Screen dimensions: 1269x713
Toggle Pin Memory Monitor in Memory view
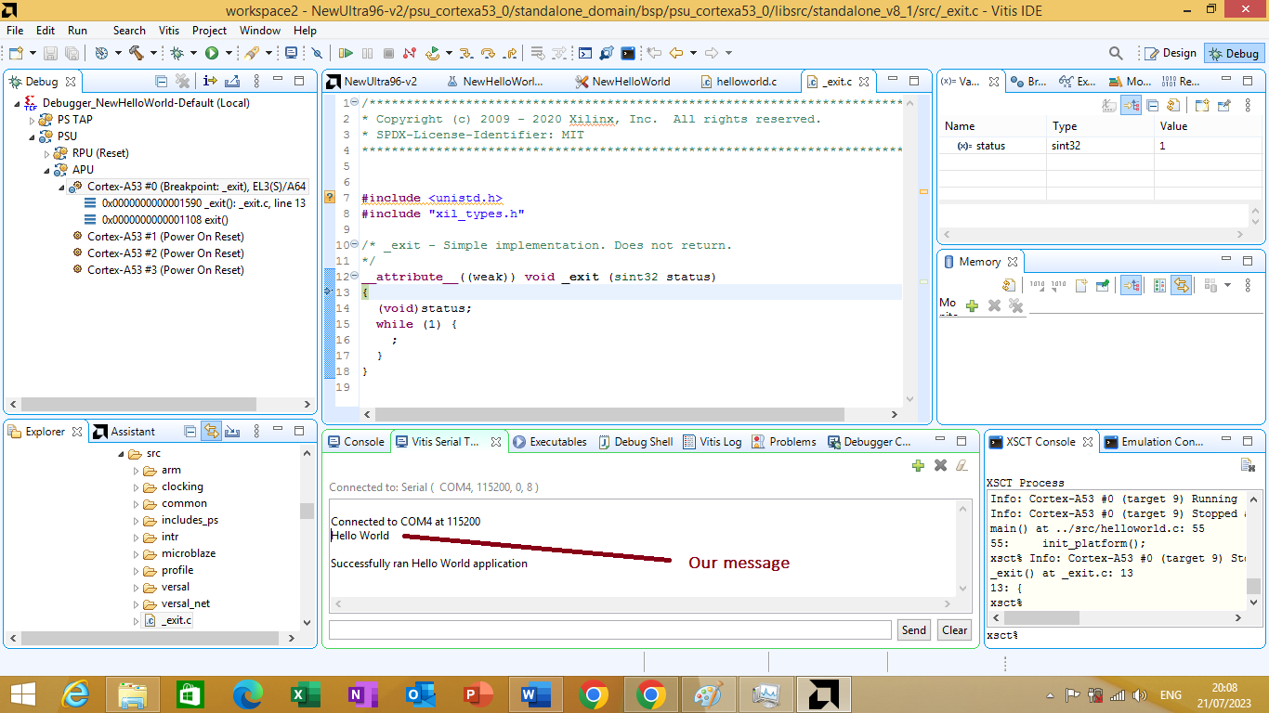[1103, 286]
